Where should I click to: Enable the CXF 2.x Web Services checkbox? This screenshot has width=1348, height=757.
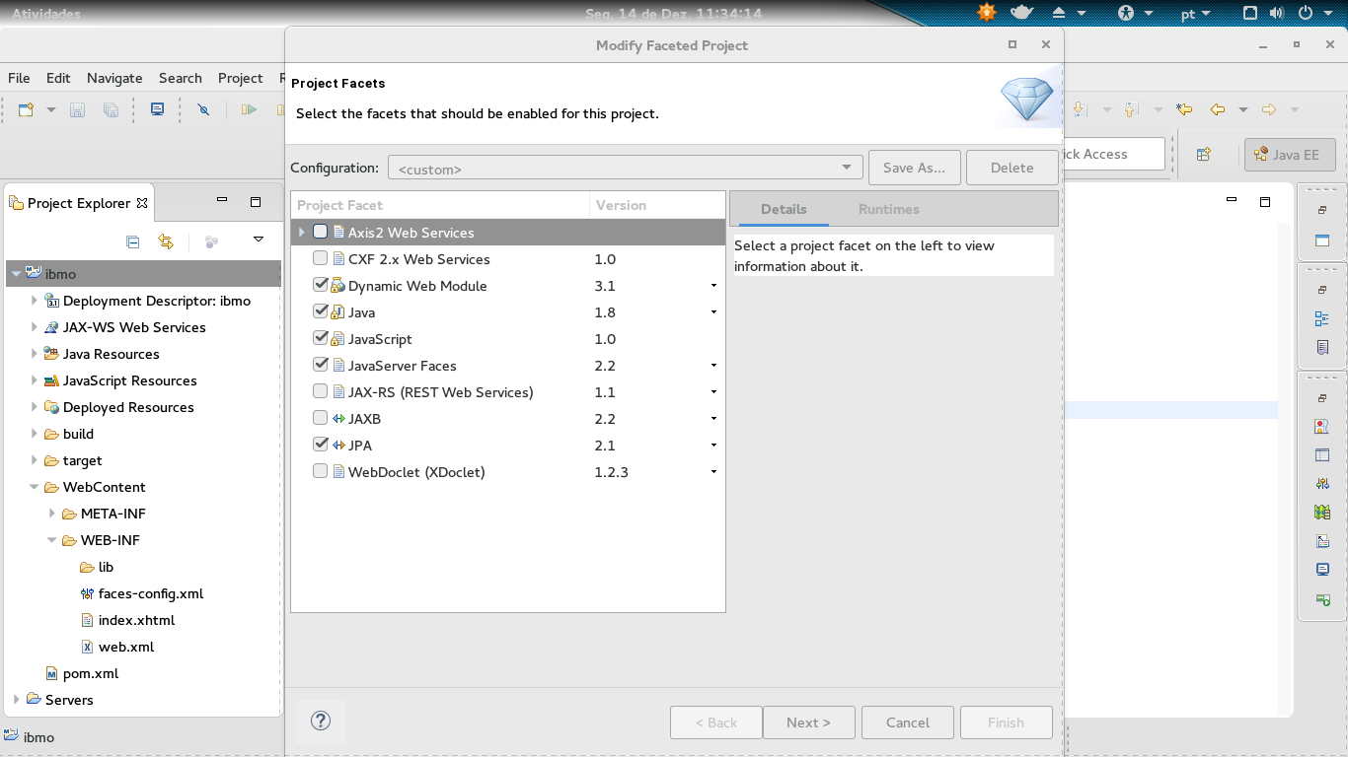coord(321,259)
